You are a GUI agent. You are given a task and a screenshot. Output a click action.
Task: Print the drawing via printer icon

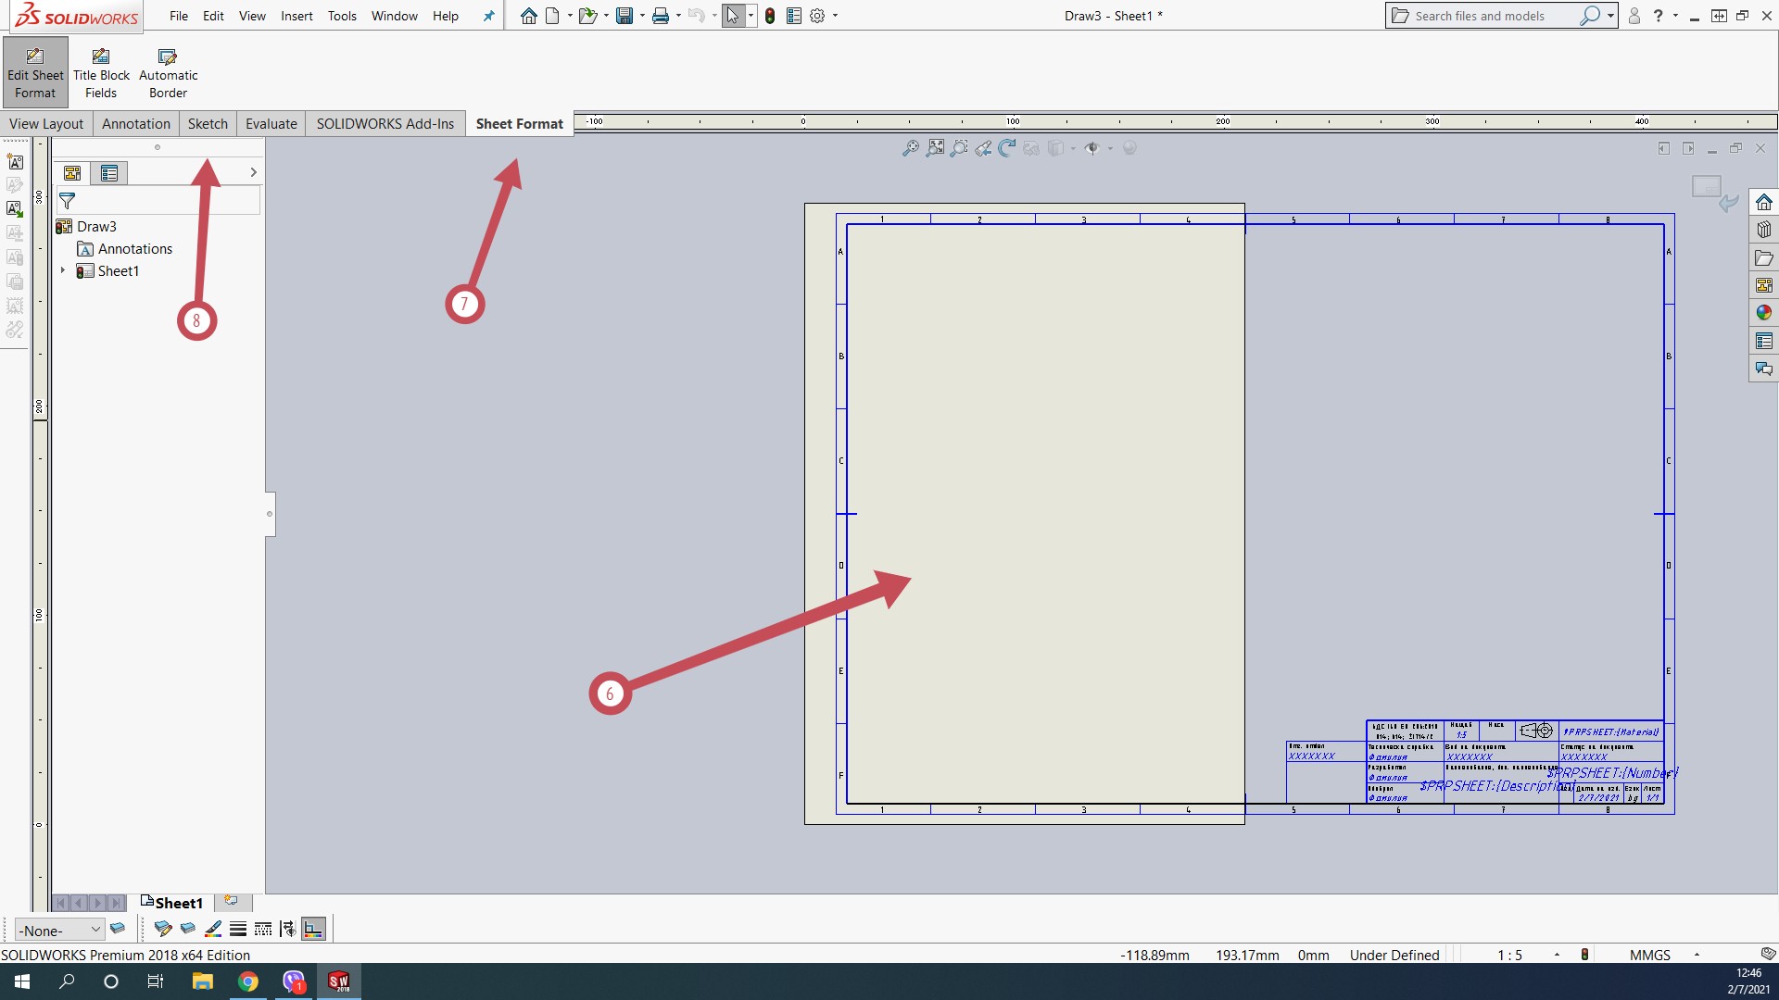pos(661,16)
